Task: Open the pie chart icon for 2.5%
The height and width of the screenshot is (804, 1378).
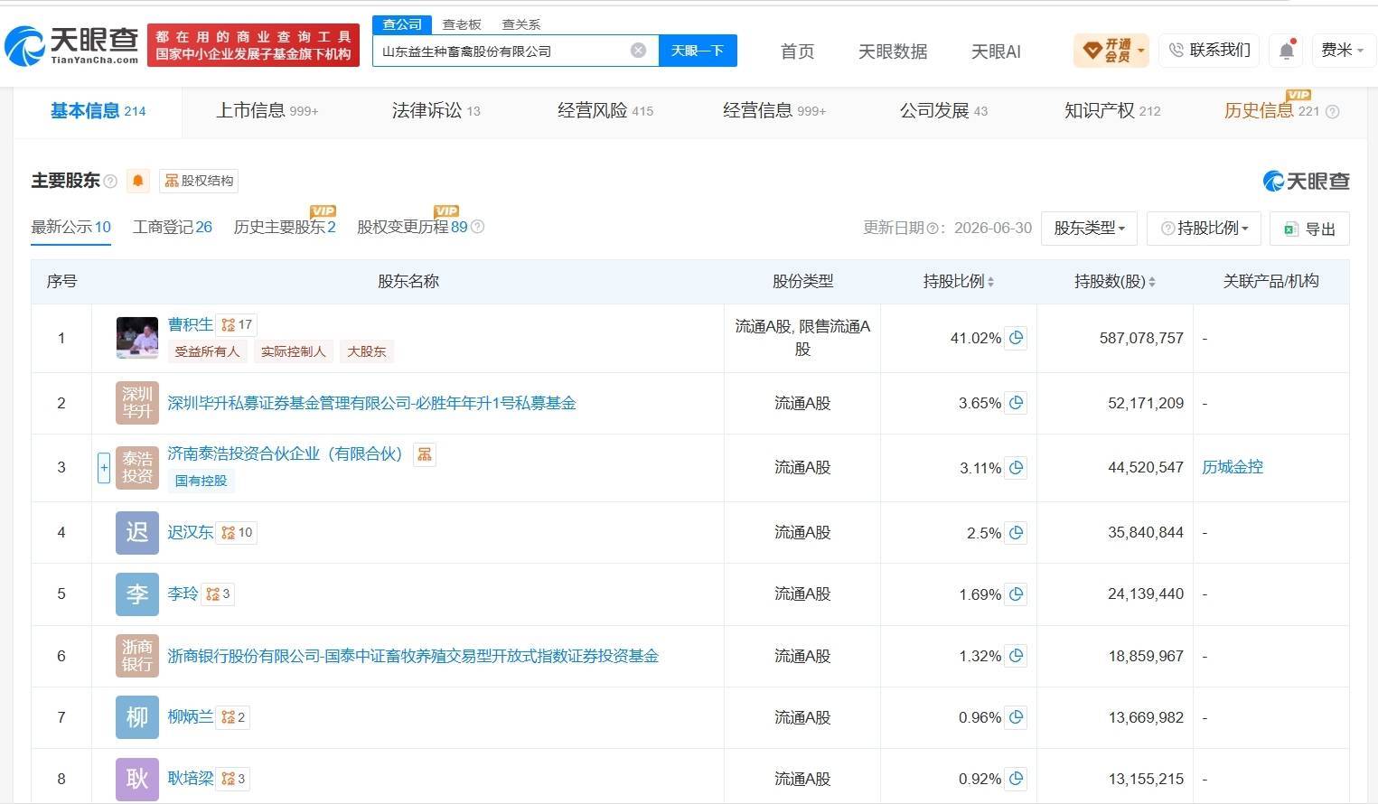Action: (x=1016, y=533)
